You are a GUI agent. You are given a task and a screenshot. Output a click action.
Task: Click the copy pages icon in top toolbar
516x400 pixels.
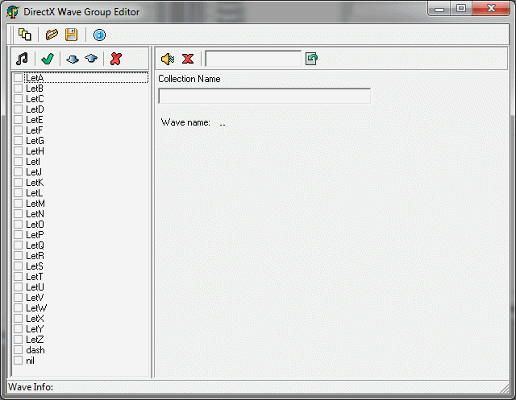[x=25, y=35]
